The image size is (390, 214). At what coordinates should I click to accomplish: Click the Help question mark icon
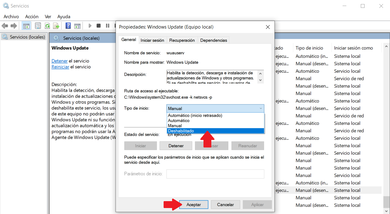[x=68, y=25]
